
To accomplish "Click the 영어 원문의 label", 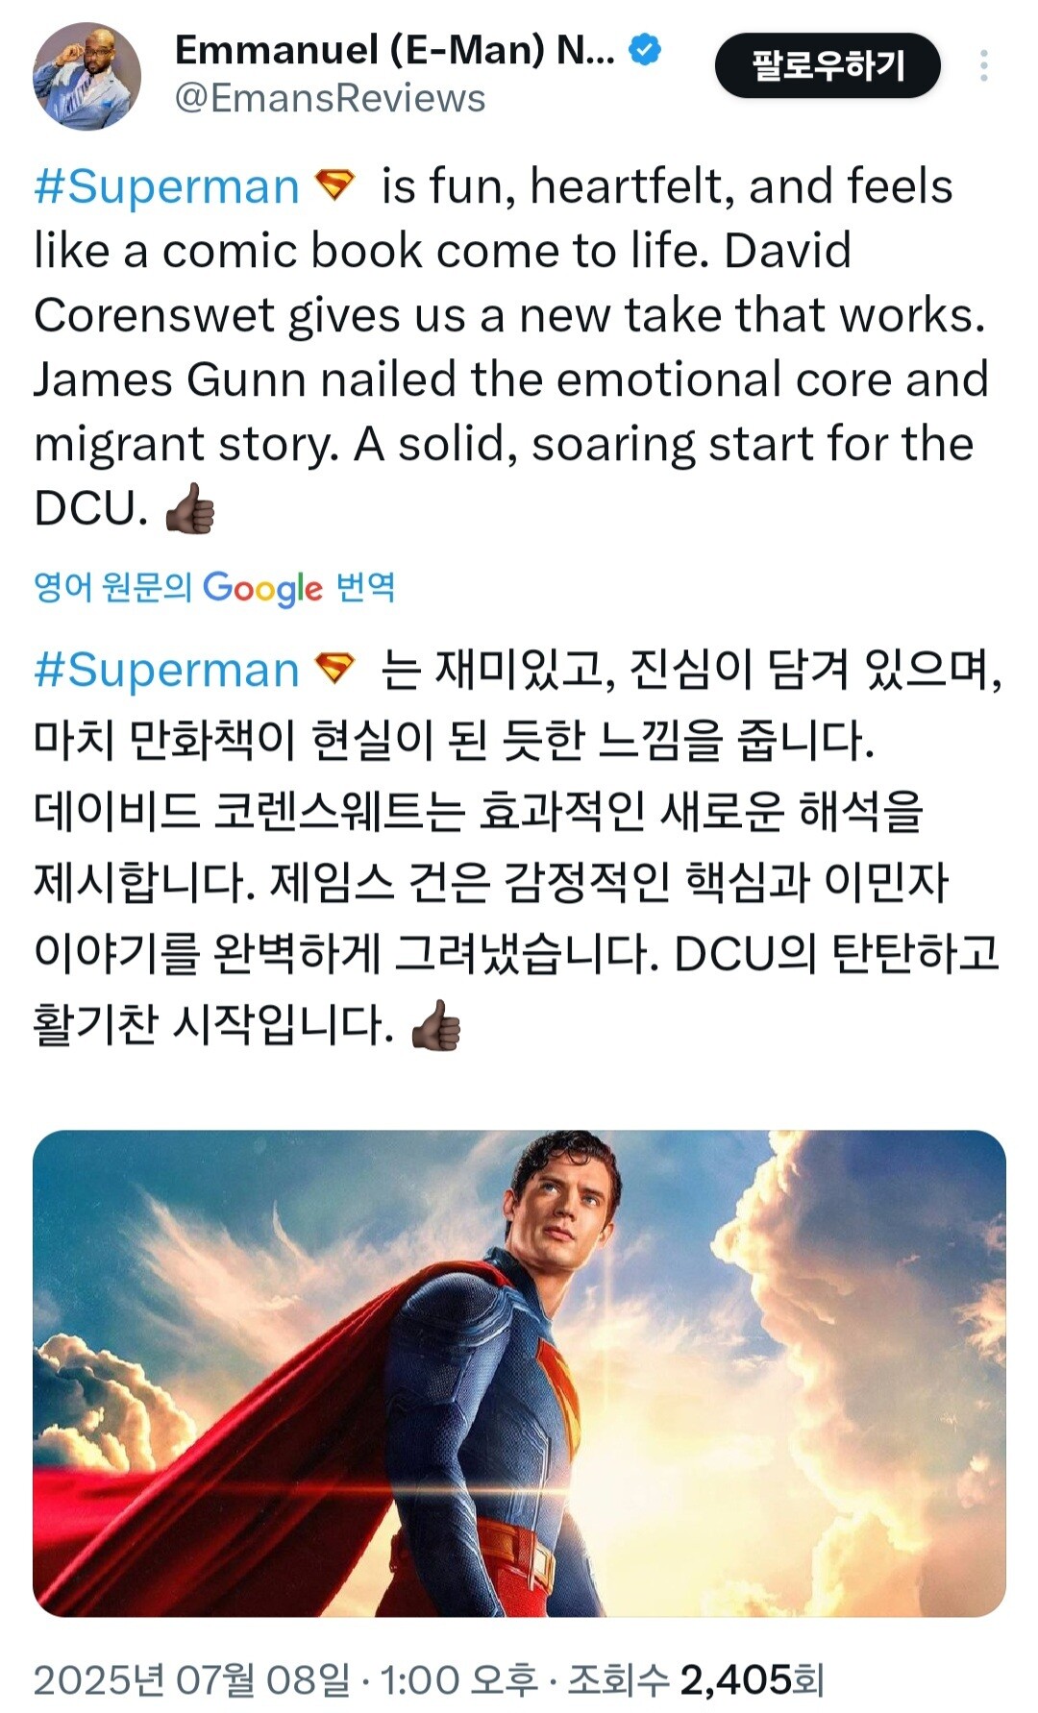I will (x=112, y=586).
